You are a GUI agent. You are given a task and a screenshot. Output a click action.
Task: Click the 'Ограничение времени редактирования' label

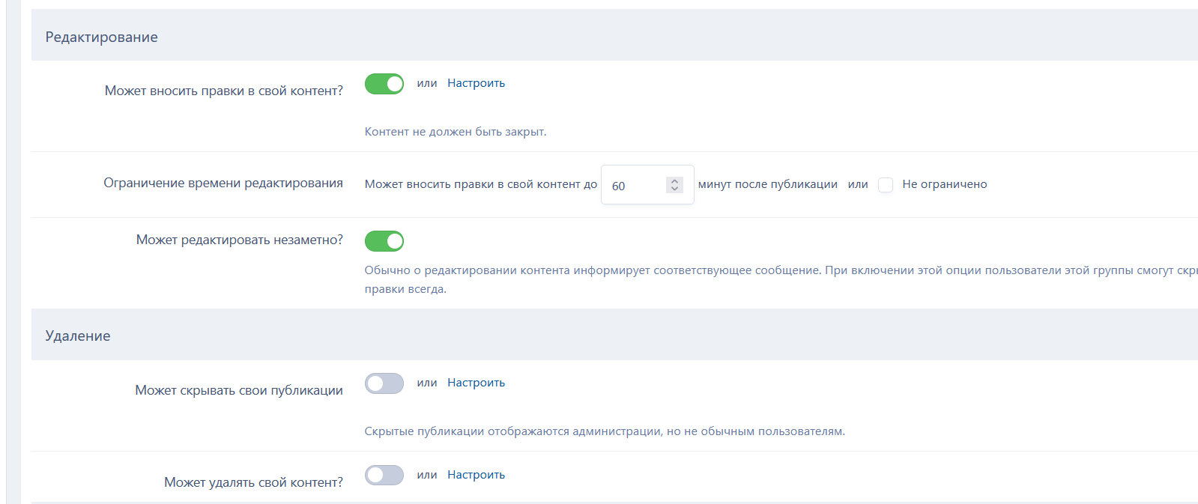[223, 183]
